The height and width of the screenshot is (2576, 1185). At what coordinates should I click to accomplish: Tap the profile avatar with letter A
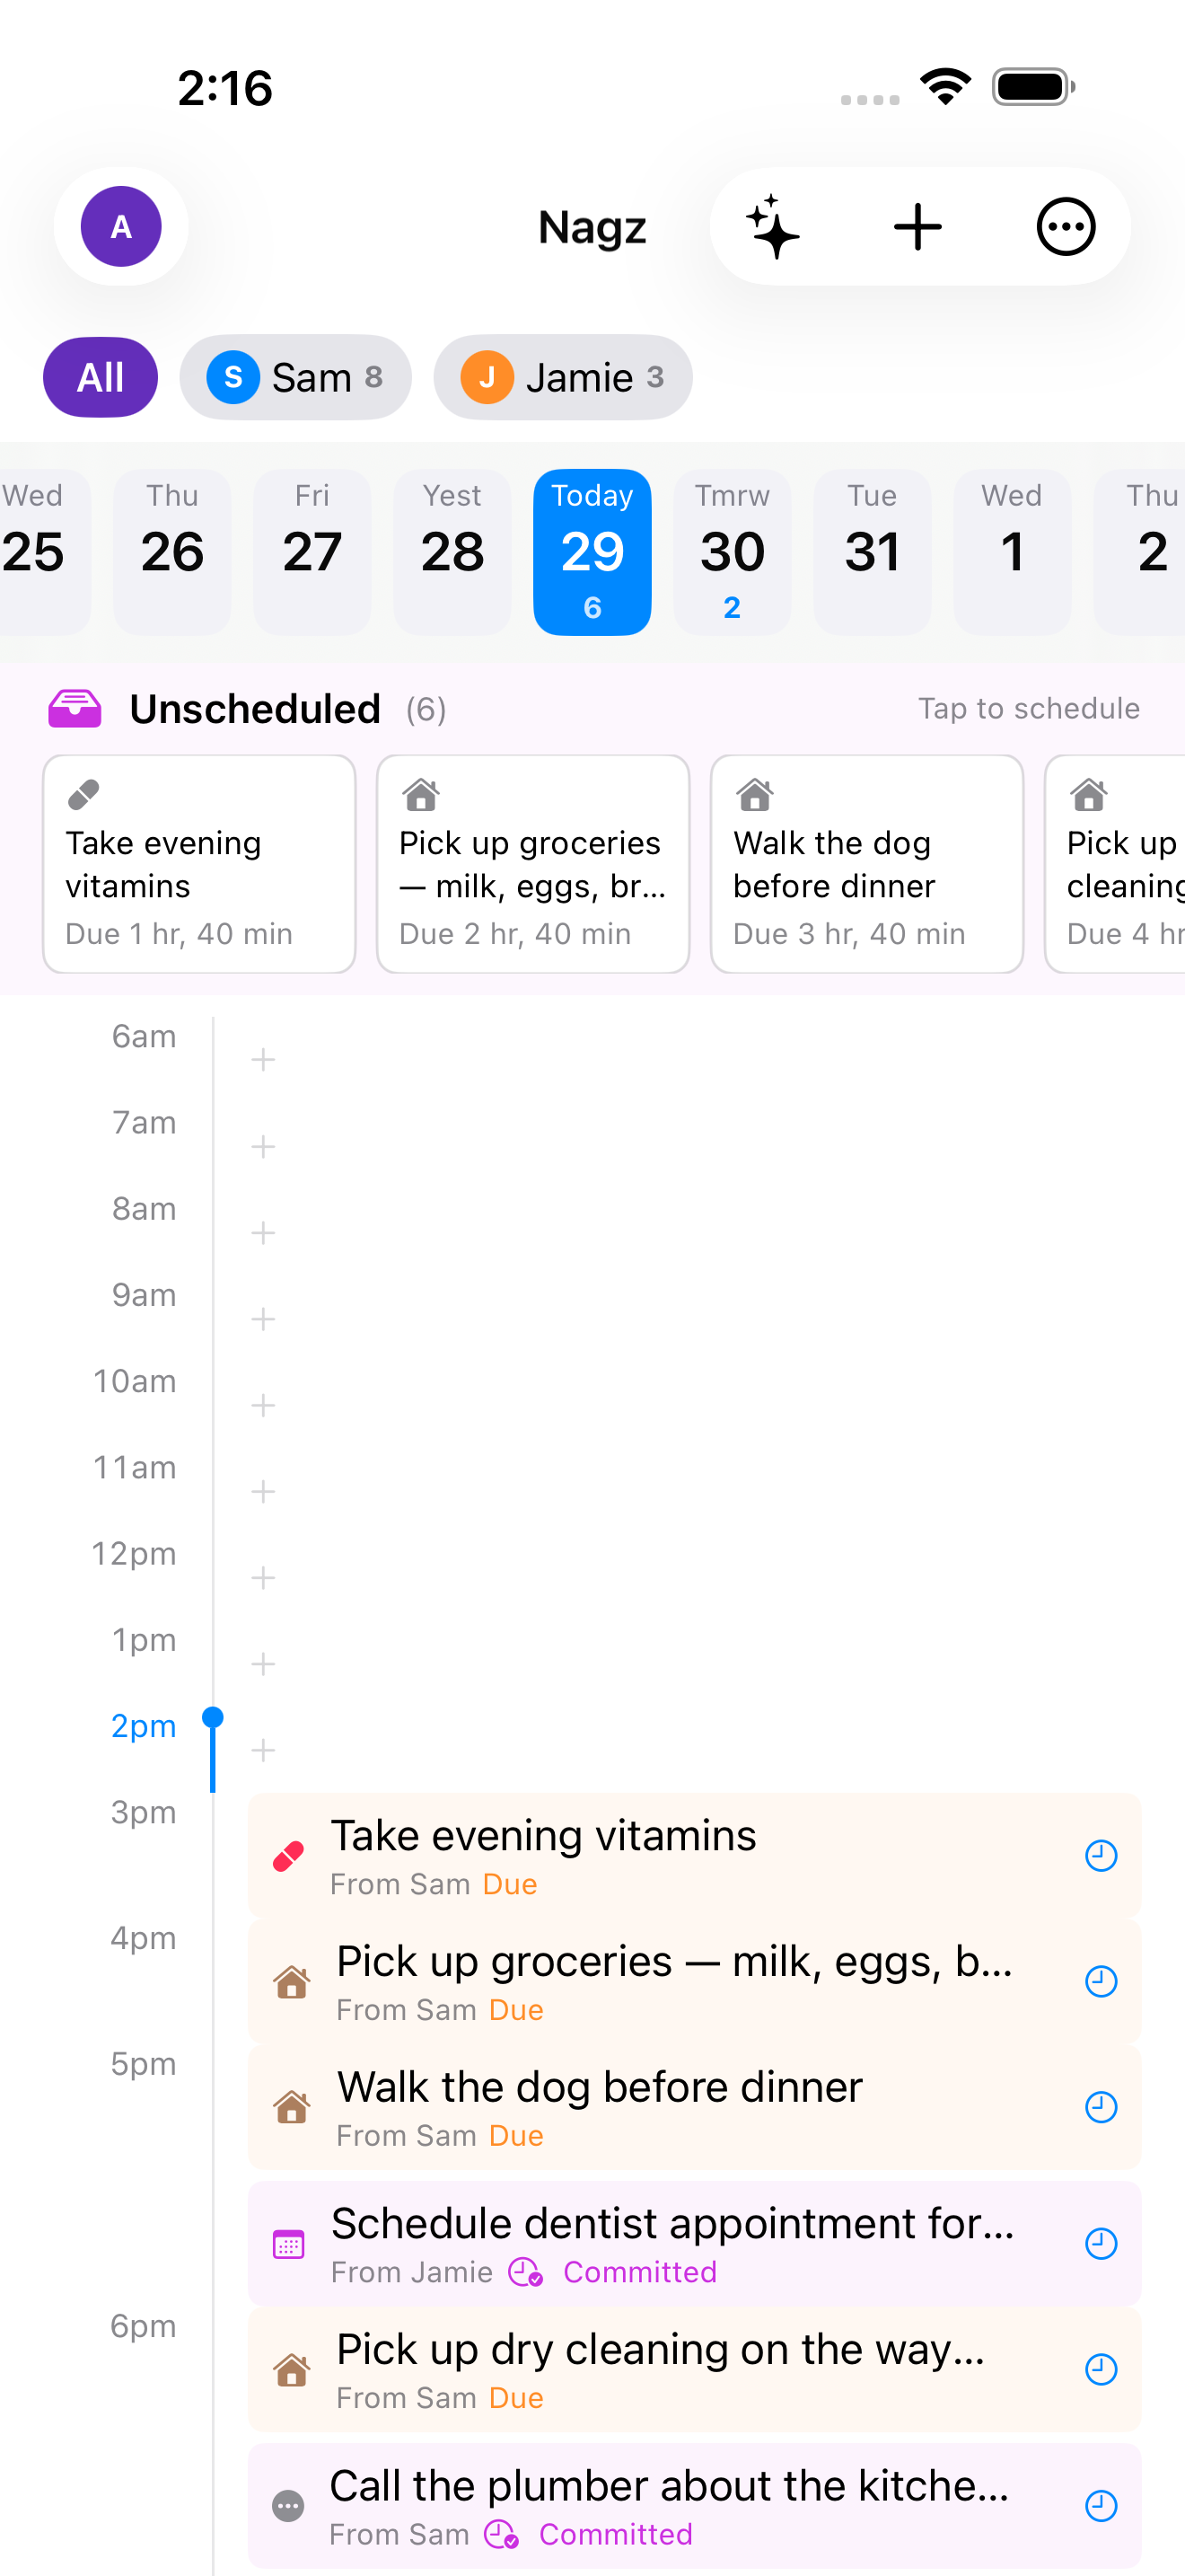[120, 227]
